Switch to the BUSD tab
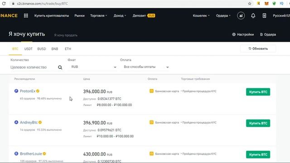This screenshot has width=290, height=163. (42, 49)
